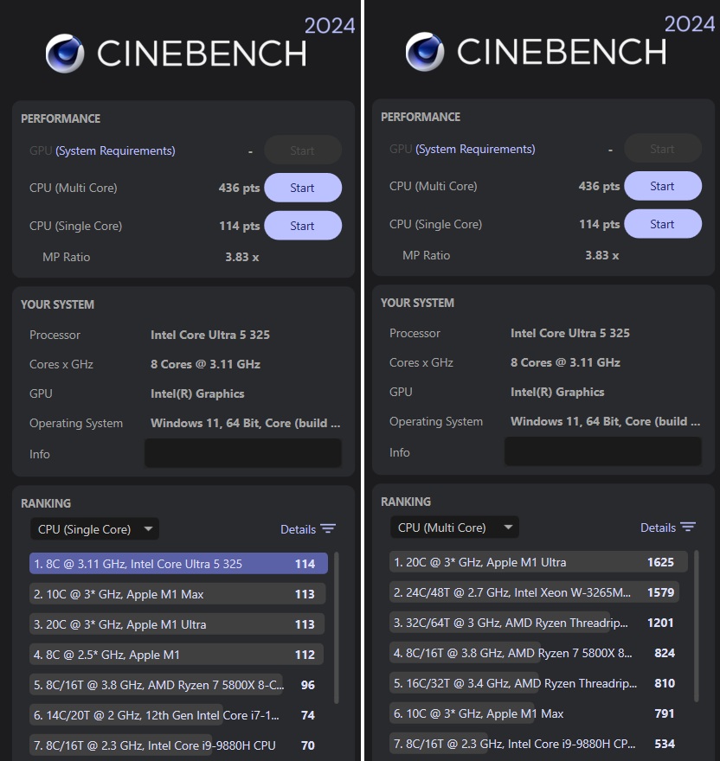Click the Cinebench sphere logo in the right window

tap(425, 52)
